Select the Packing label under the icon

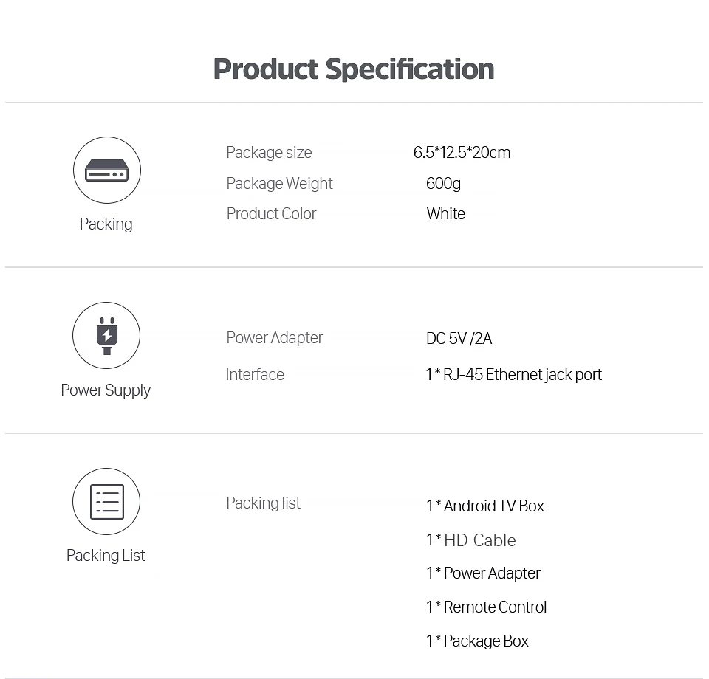[106, 224]
